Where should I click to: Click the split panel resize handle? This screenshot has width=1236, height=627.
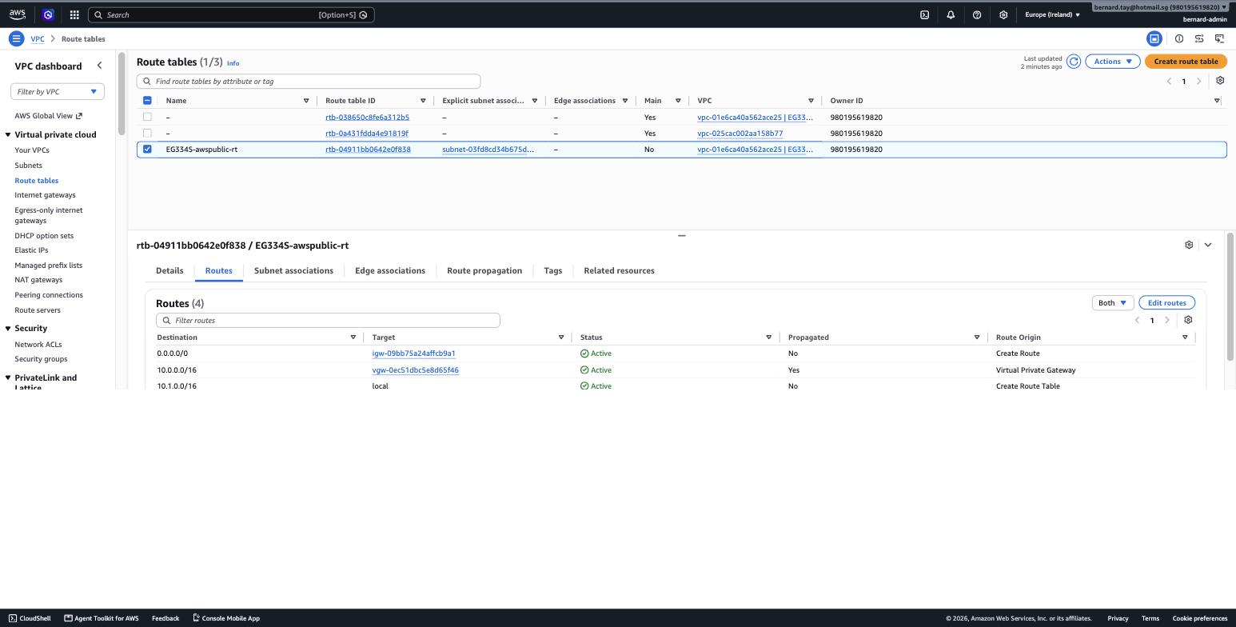coord(681,236)
